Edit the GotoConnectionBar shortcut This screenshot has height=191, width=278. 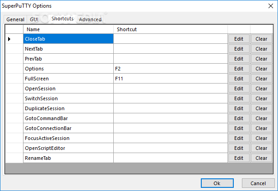click(239, 128)
